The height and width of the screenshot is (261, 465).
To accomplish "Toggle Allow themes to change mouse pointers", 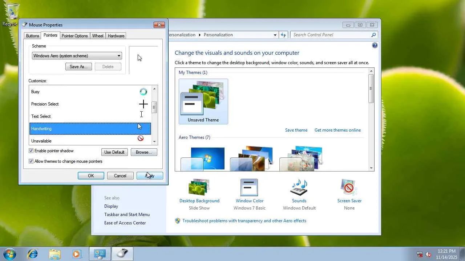I will click(31, 161).
